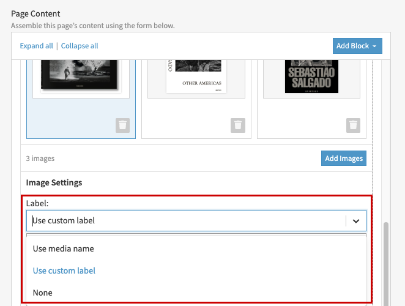The width and height of the screenshot is (405, 306).
Task: Click the 'Expand all' link
Action: (36, 46)
